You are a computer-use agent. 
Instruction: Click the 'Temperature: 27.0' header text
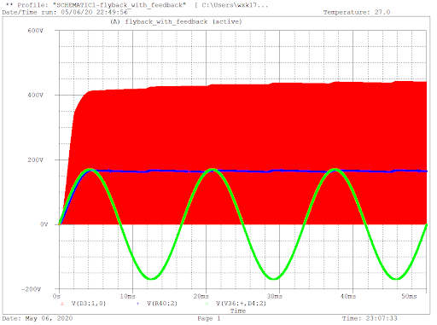tap(357, 12)
